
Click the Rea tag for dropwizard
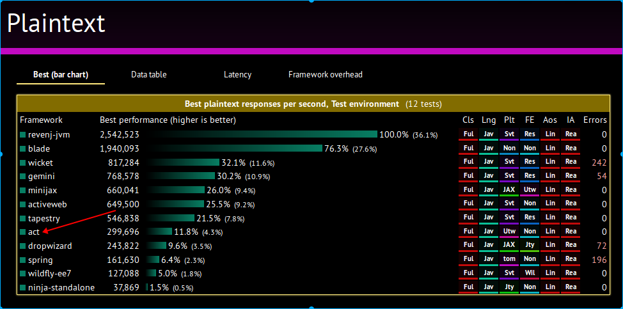[x=571, y=246]
